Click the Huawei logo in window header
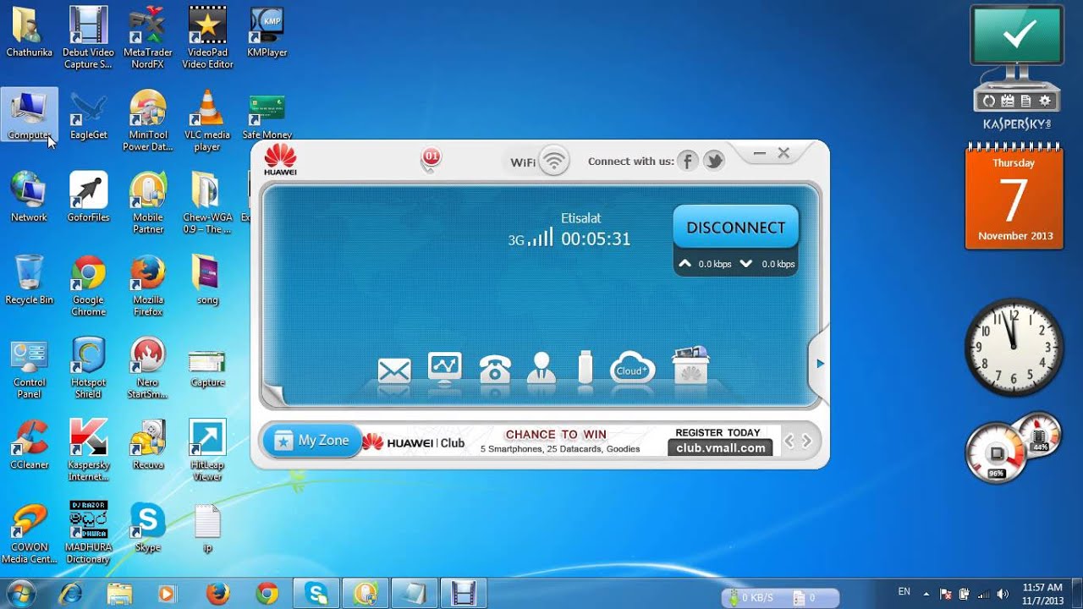 [280, 160]
